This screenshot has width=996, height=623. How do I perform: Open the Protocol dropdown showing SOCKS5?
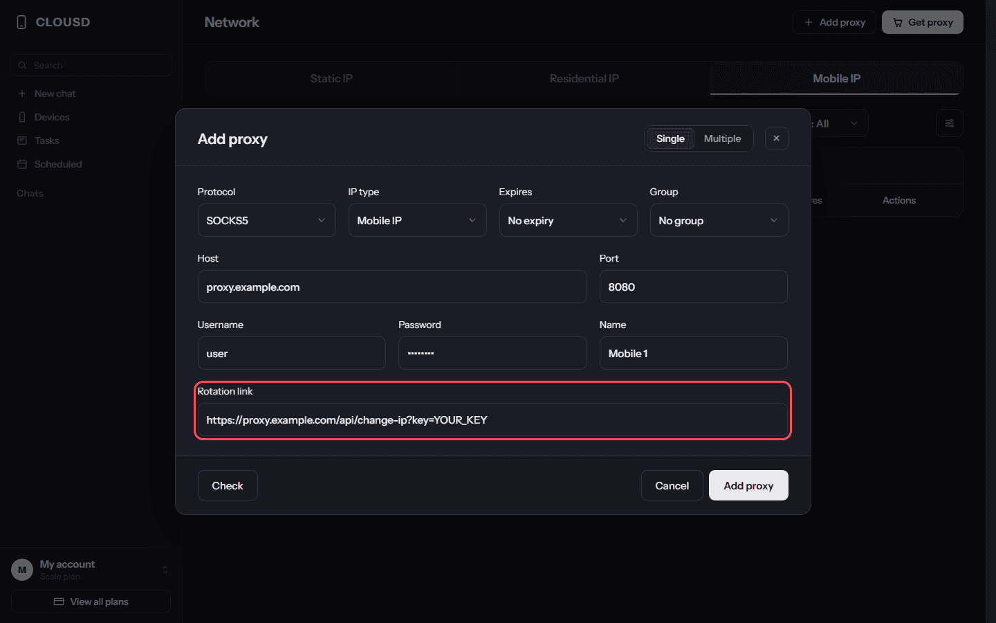tap(267, 220)
